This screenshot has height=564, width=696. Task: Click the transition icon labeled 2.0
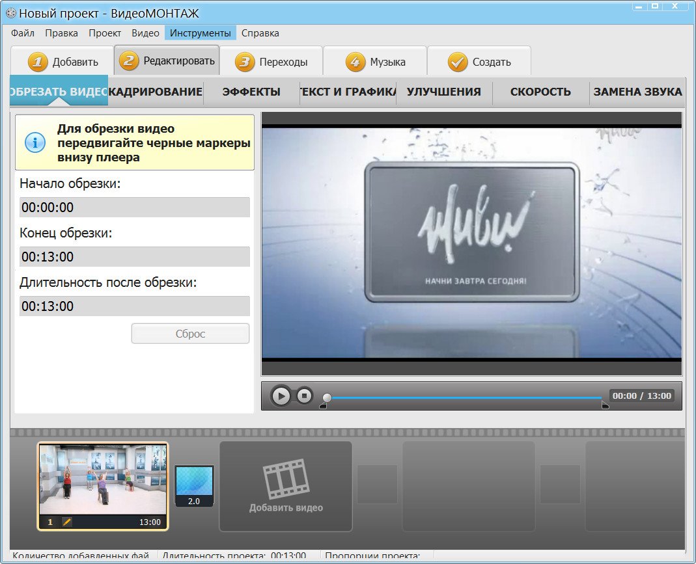pyautogui.click(x=194, y=485)
